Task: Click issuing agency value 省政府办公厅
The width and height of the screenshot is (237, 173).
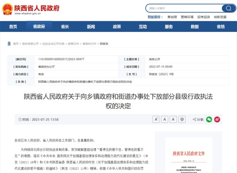Action: tap(47, 67)
